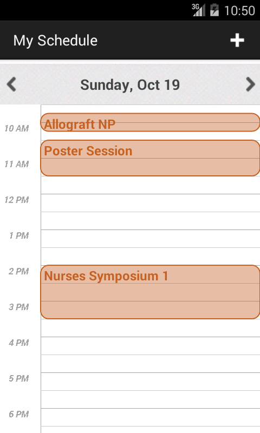Select the empty 12 PM time slot
260x433 pixels.
(x=150, y=212)
